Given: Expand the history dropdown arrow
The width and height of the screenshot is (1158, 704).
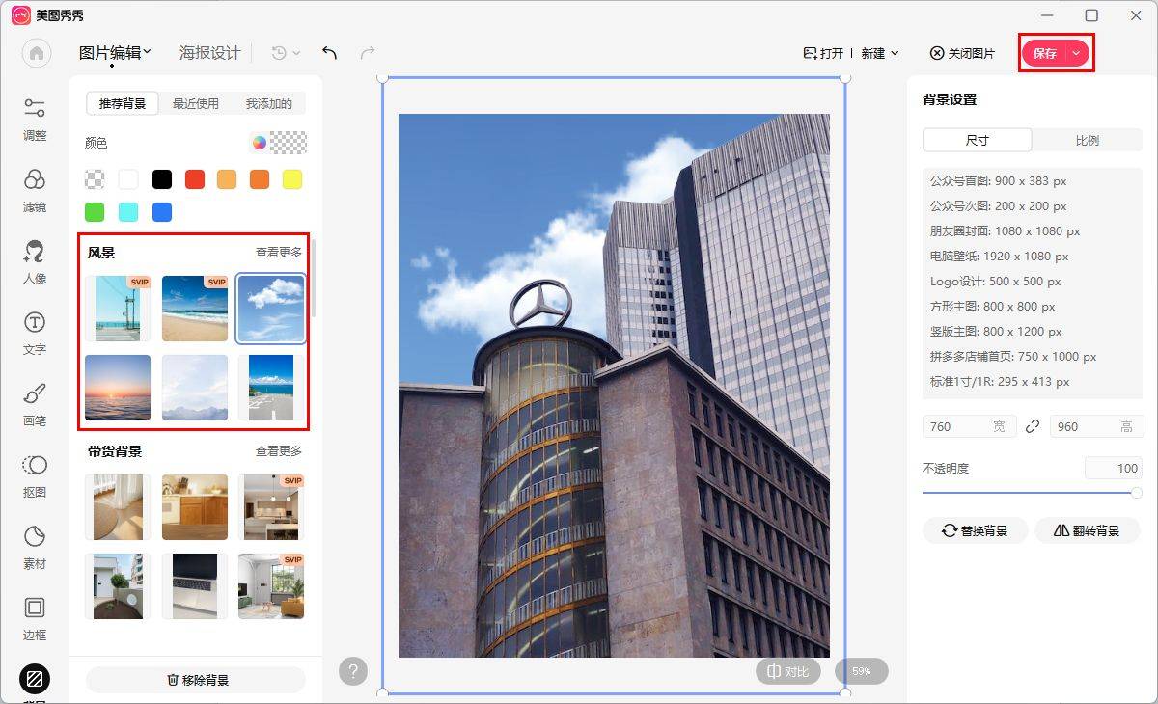Looking at the screenshot, I should coord(296,54).
